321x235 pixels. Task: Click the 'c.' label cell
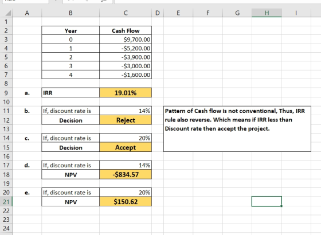tap(27, 138)
